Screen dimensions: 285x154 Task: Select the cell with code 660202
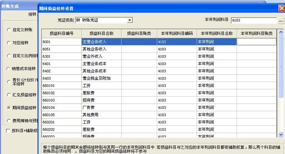[x=62, y=129]
